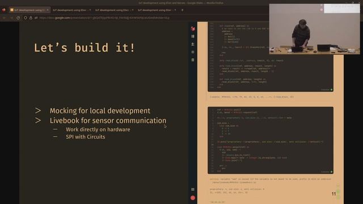Click "Work directly on hardware" sub-bullet
Image resolution: width=363 pixels, height=204 pixels.
98,130
